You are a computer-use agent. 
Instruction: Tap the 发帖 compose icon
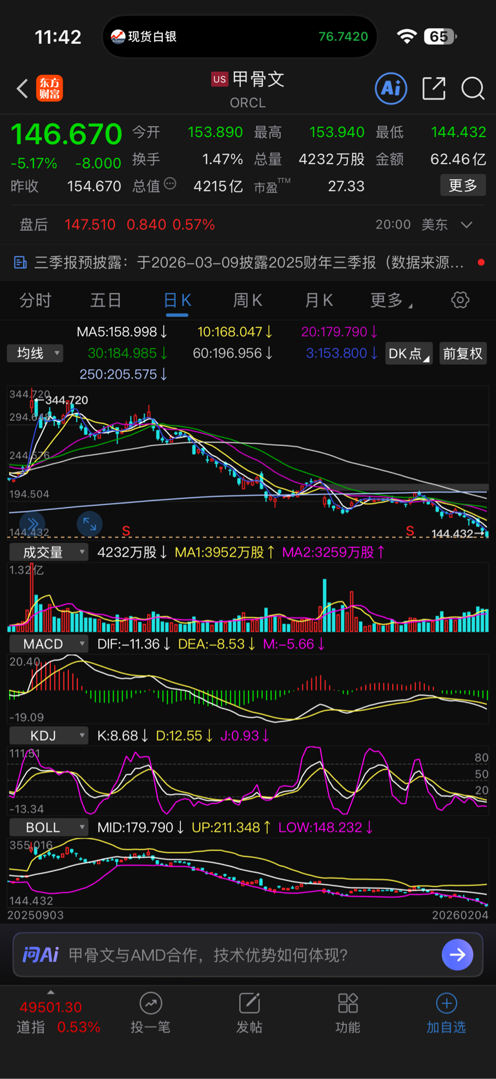(x=249, y=1003)
